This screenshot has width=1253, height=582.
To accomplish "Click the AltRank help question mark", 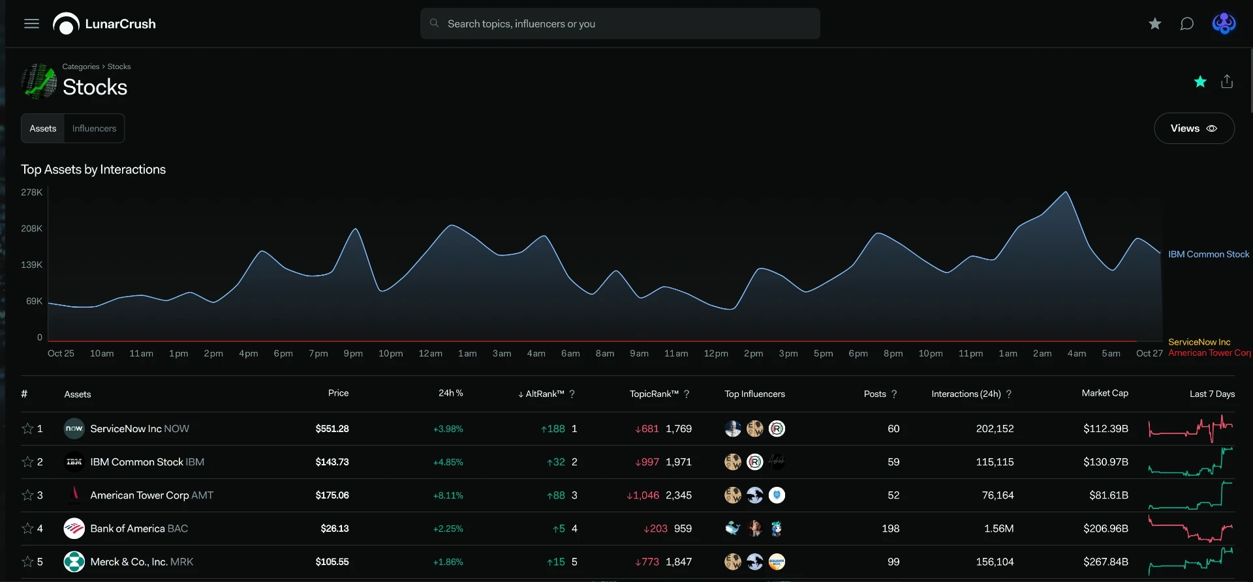I will click(x=572, y=394).
